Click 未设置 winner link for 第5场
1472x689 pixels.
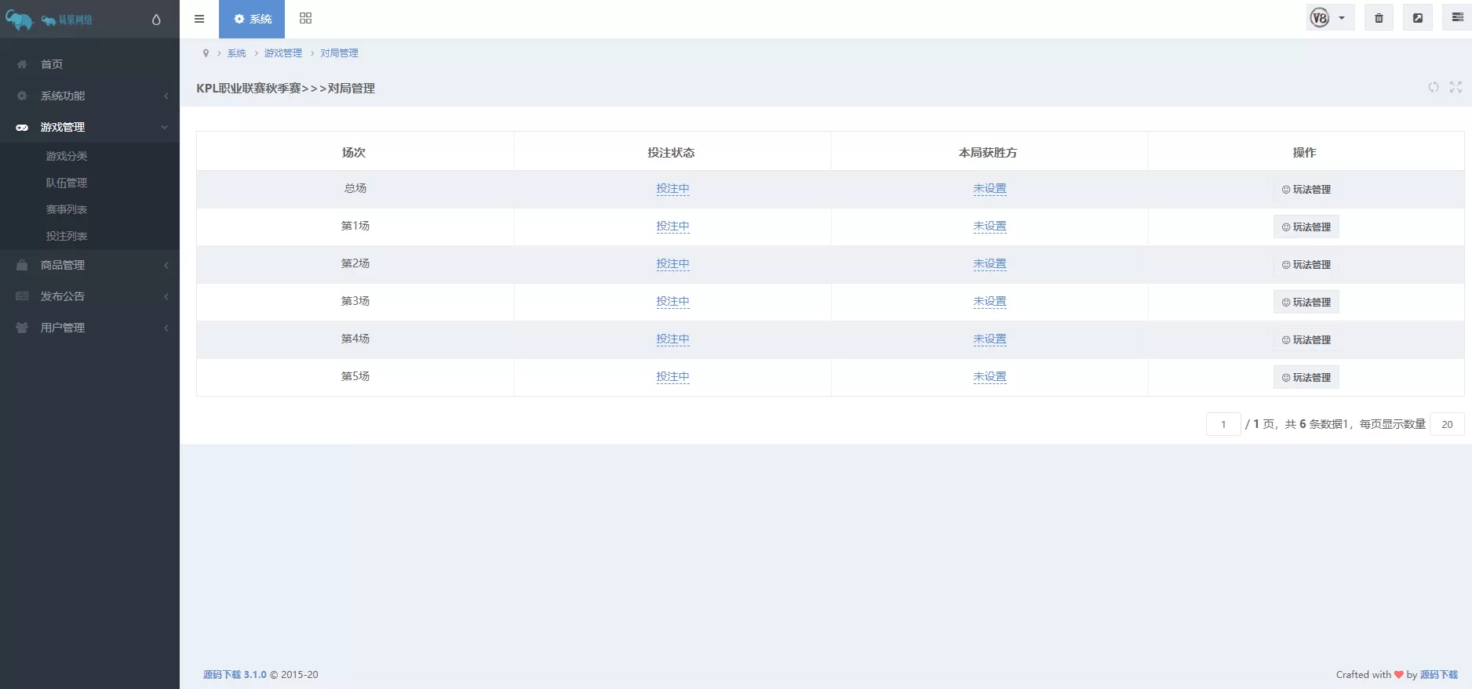989,377
